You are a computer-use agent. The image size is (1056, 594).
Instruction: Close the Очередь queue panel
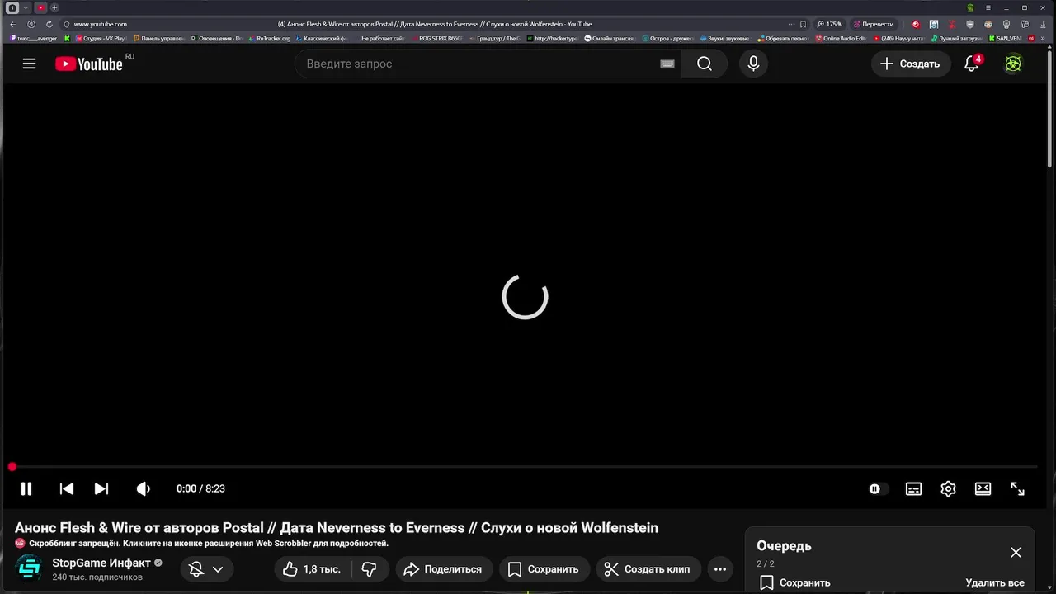[1016, 553]
